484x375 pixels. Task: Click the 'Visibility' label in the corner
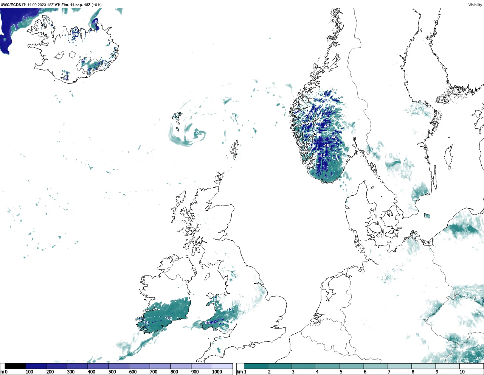475,5
